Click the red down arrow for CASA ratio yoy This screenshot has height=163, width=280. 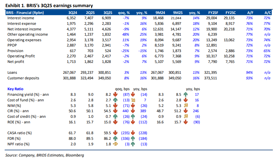click(133, 133)
